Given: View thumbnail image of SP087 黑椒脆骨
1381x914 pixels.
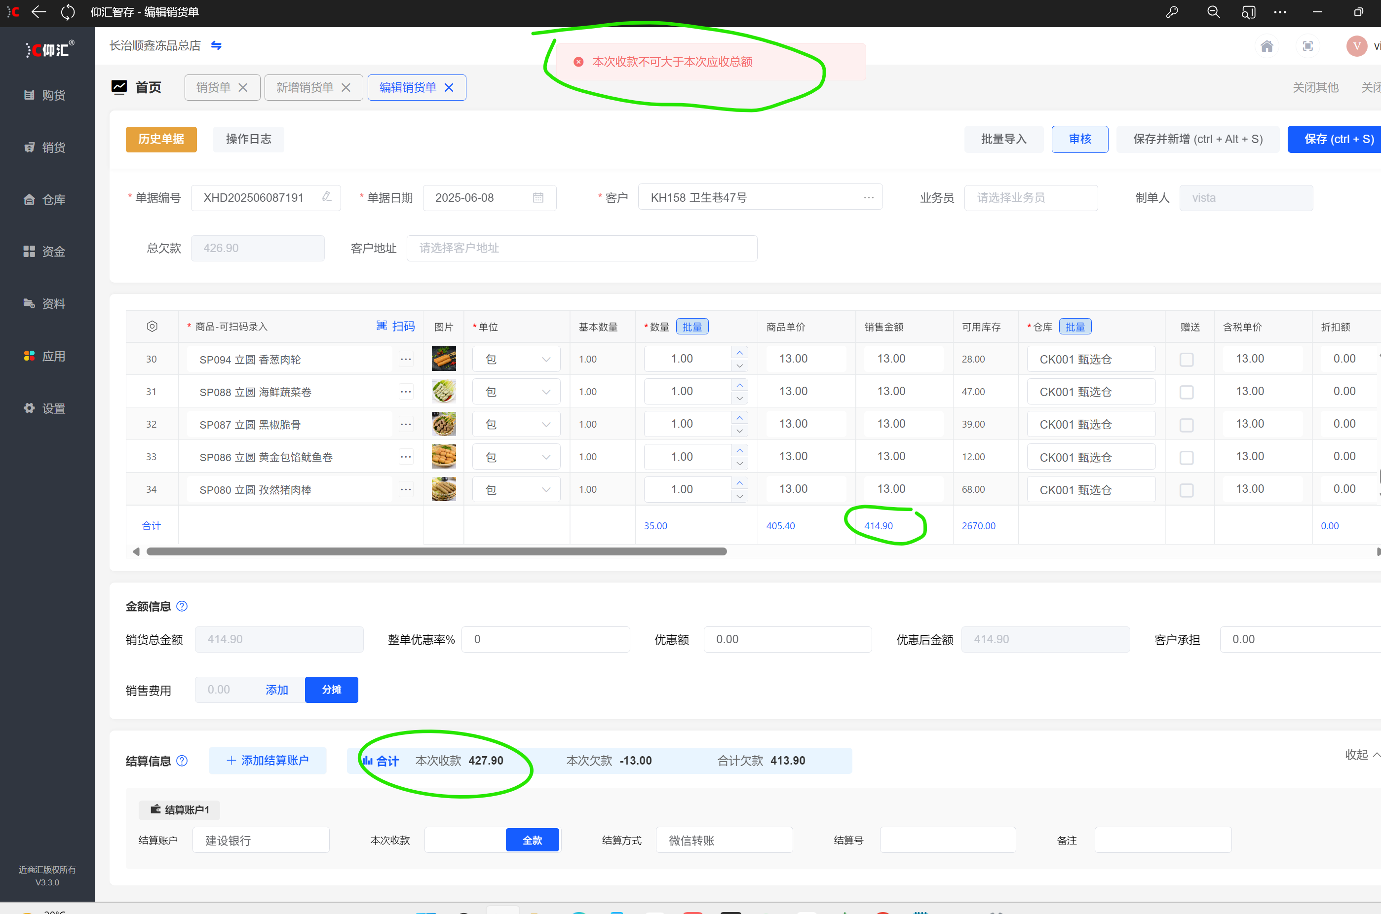Looking at the screenshot, I should 443,424.
